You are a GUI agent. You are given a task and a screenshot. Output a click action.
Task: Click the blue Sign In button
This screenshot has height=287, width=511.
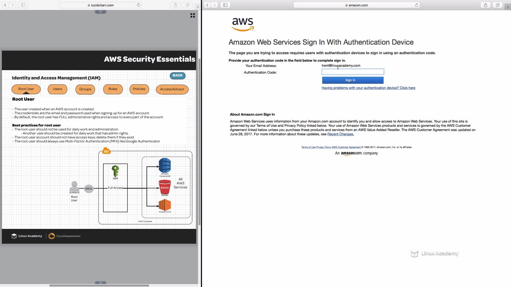coord(353,80)
